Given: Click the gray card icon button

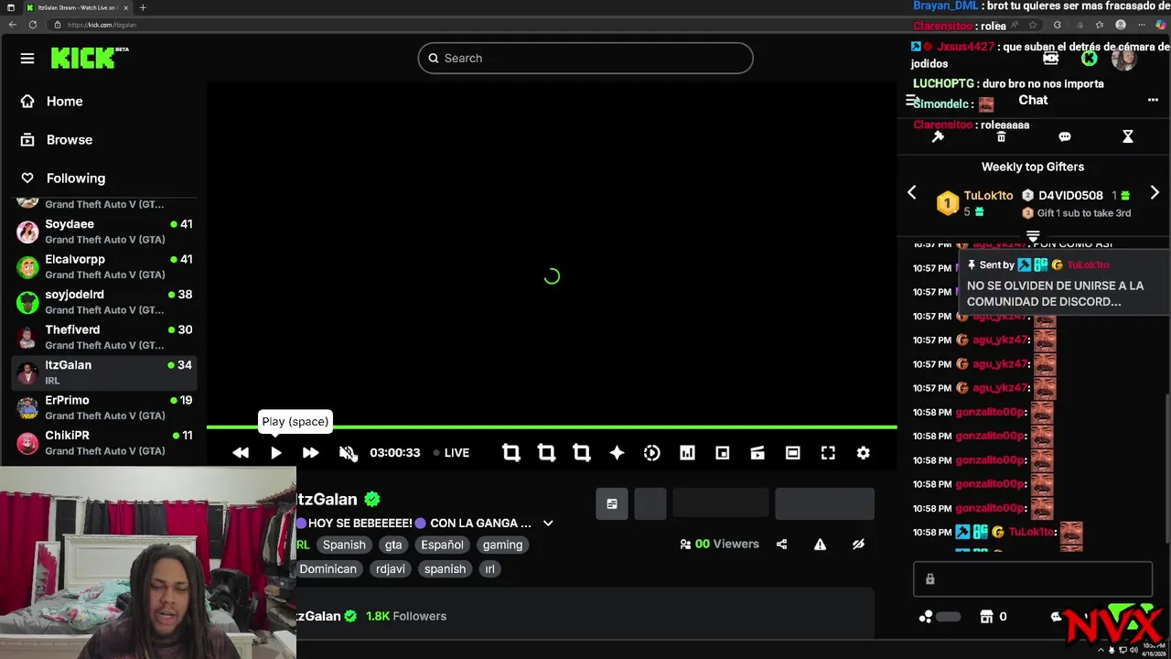Looking at the screenshot, I should click(x=612, y=503).
